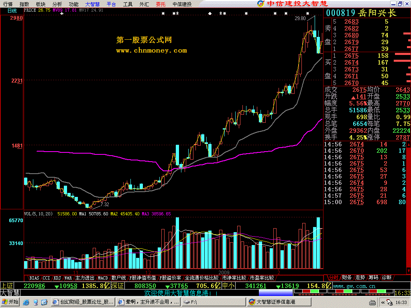
Task: Click the keyboard input method tray icon
Action: coord(372,303)
